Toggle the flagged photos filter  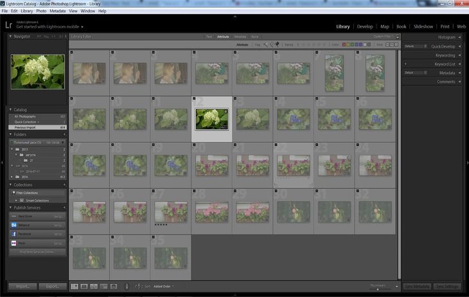(x=265, y=45)
